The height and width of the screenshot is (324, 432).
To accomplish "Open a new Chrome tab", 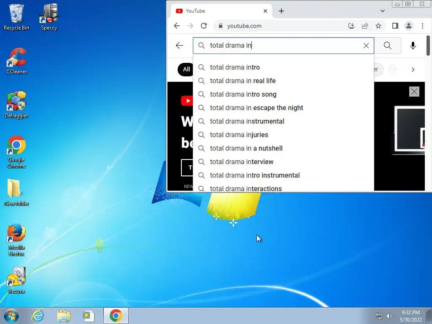I will 281,11.
